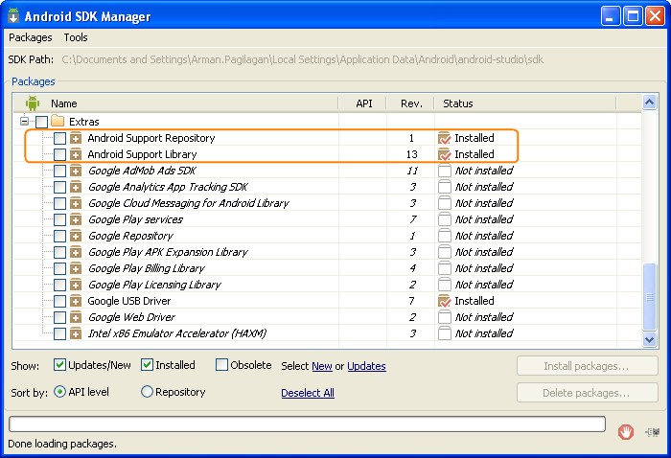Viewport: 671px width, 458px height.
Task: Check the Google USB Driver checkbox
Action: (59, 301)
